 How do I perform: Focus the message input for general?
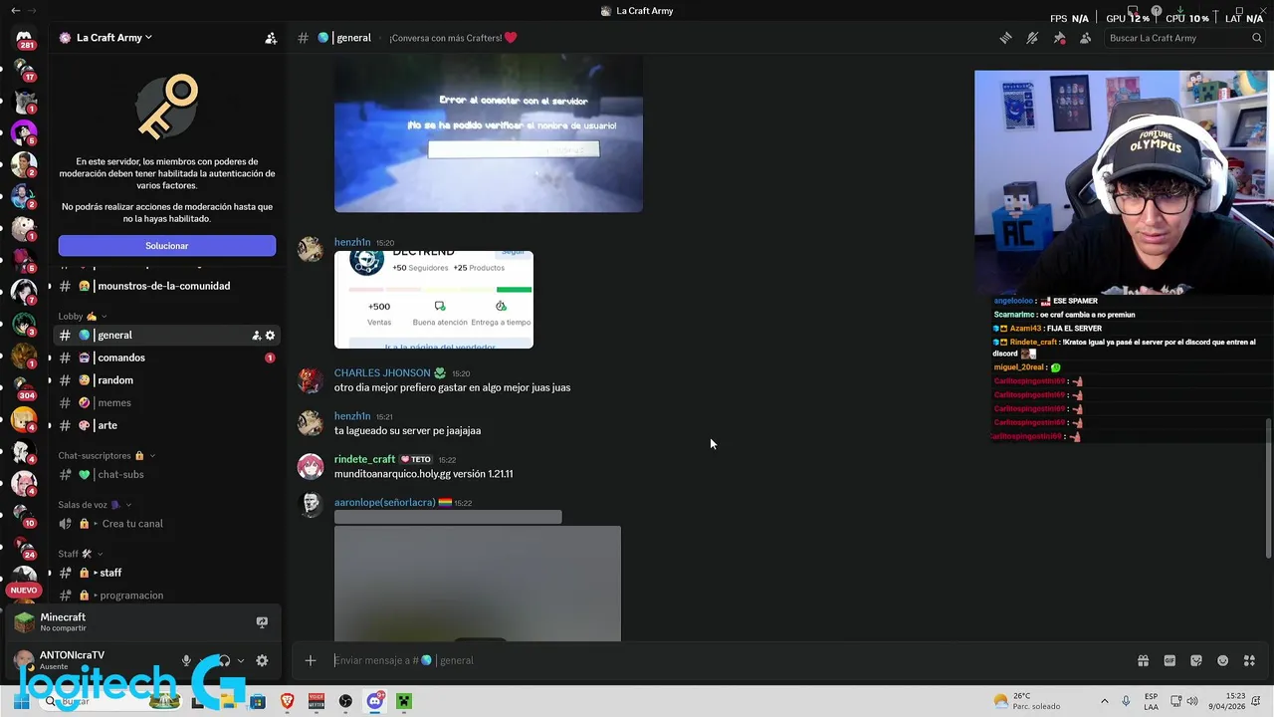pos(732,660)
